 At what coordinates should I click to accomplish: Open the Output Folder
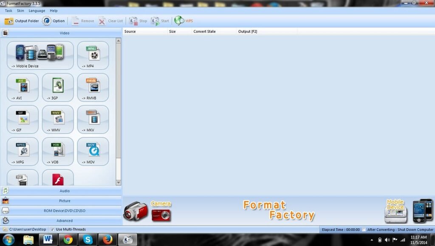click(x=21, y=21)
